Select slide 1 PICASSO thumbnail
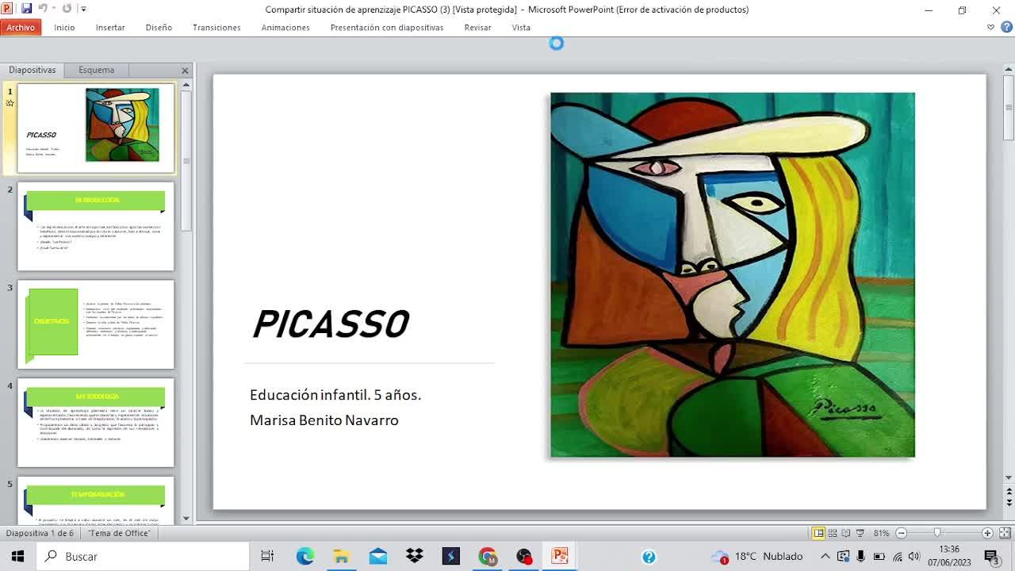 [96, 128]
